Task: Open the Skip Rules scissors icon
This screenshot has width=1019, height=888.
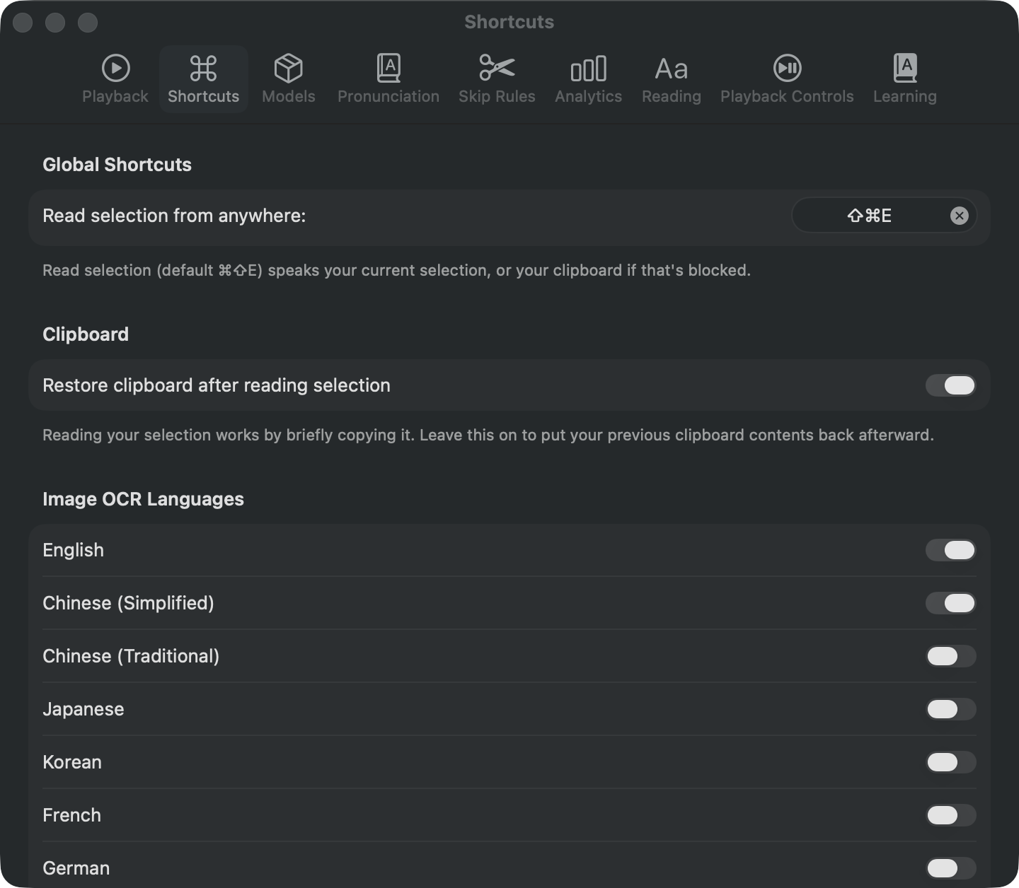Action: coord(497,68)
